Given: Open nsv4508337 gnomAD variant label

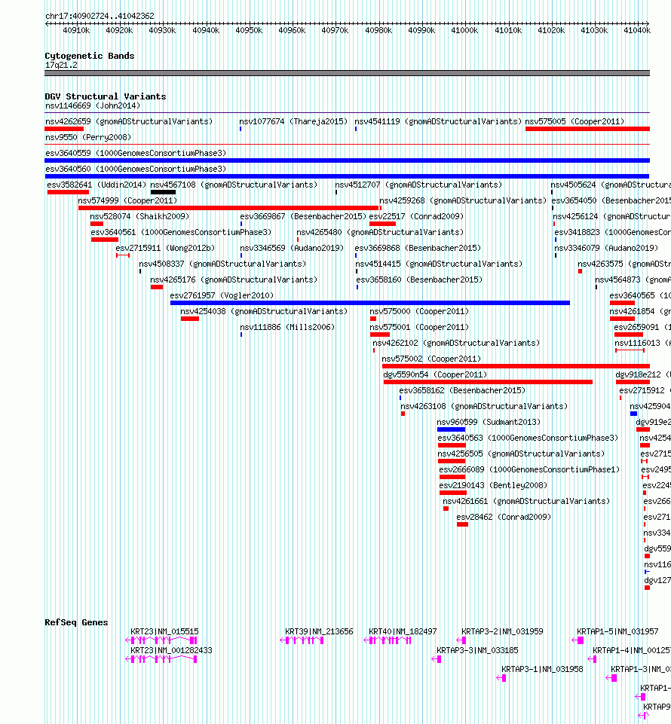Looking at the screenshot, I should click(x=222, y=264).
